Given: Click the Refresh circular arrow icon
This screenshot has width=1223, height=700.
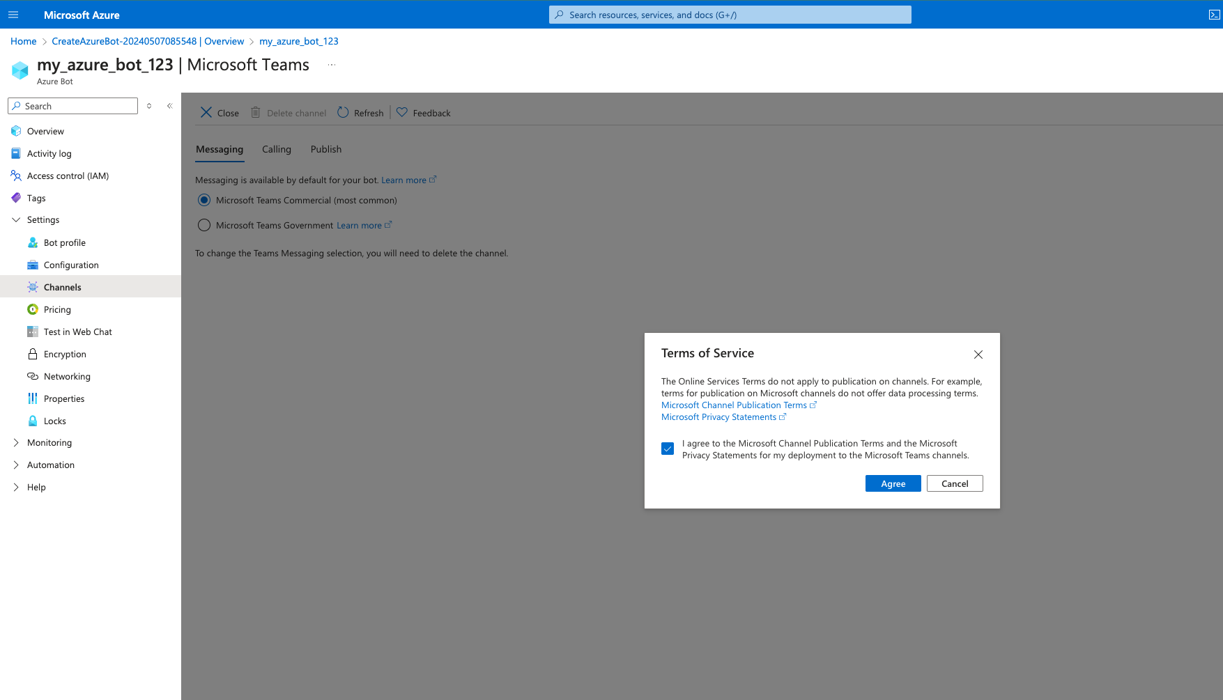Looking at the screenshot, I should (343, 112).
